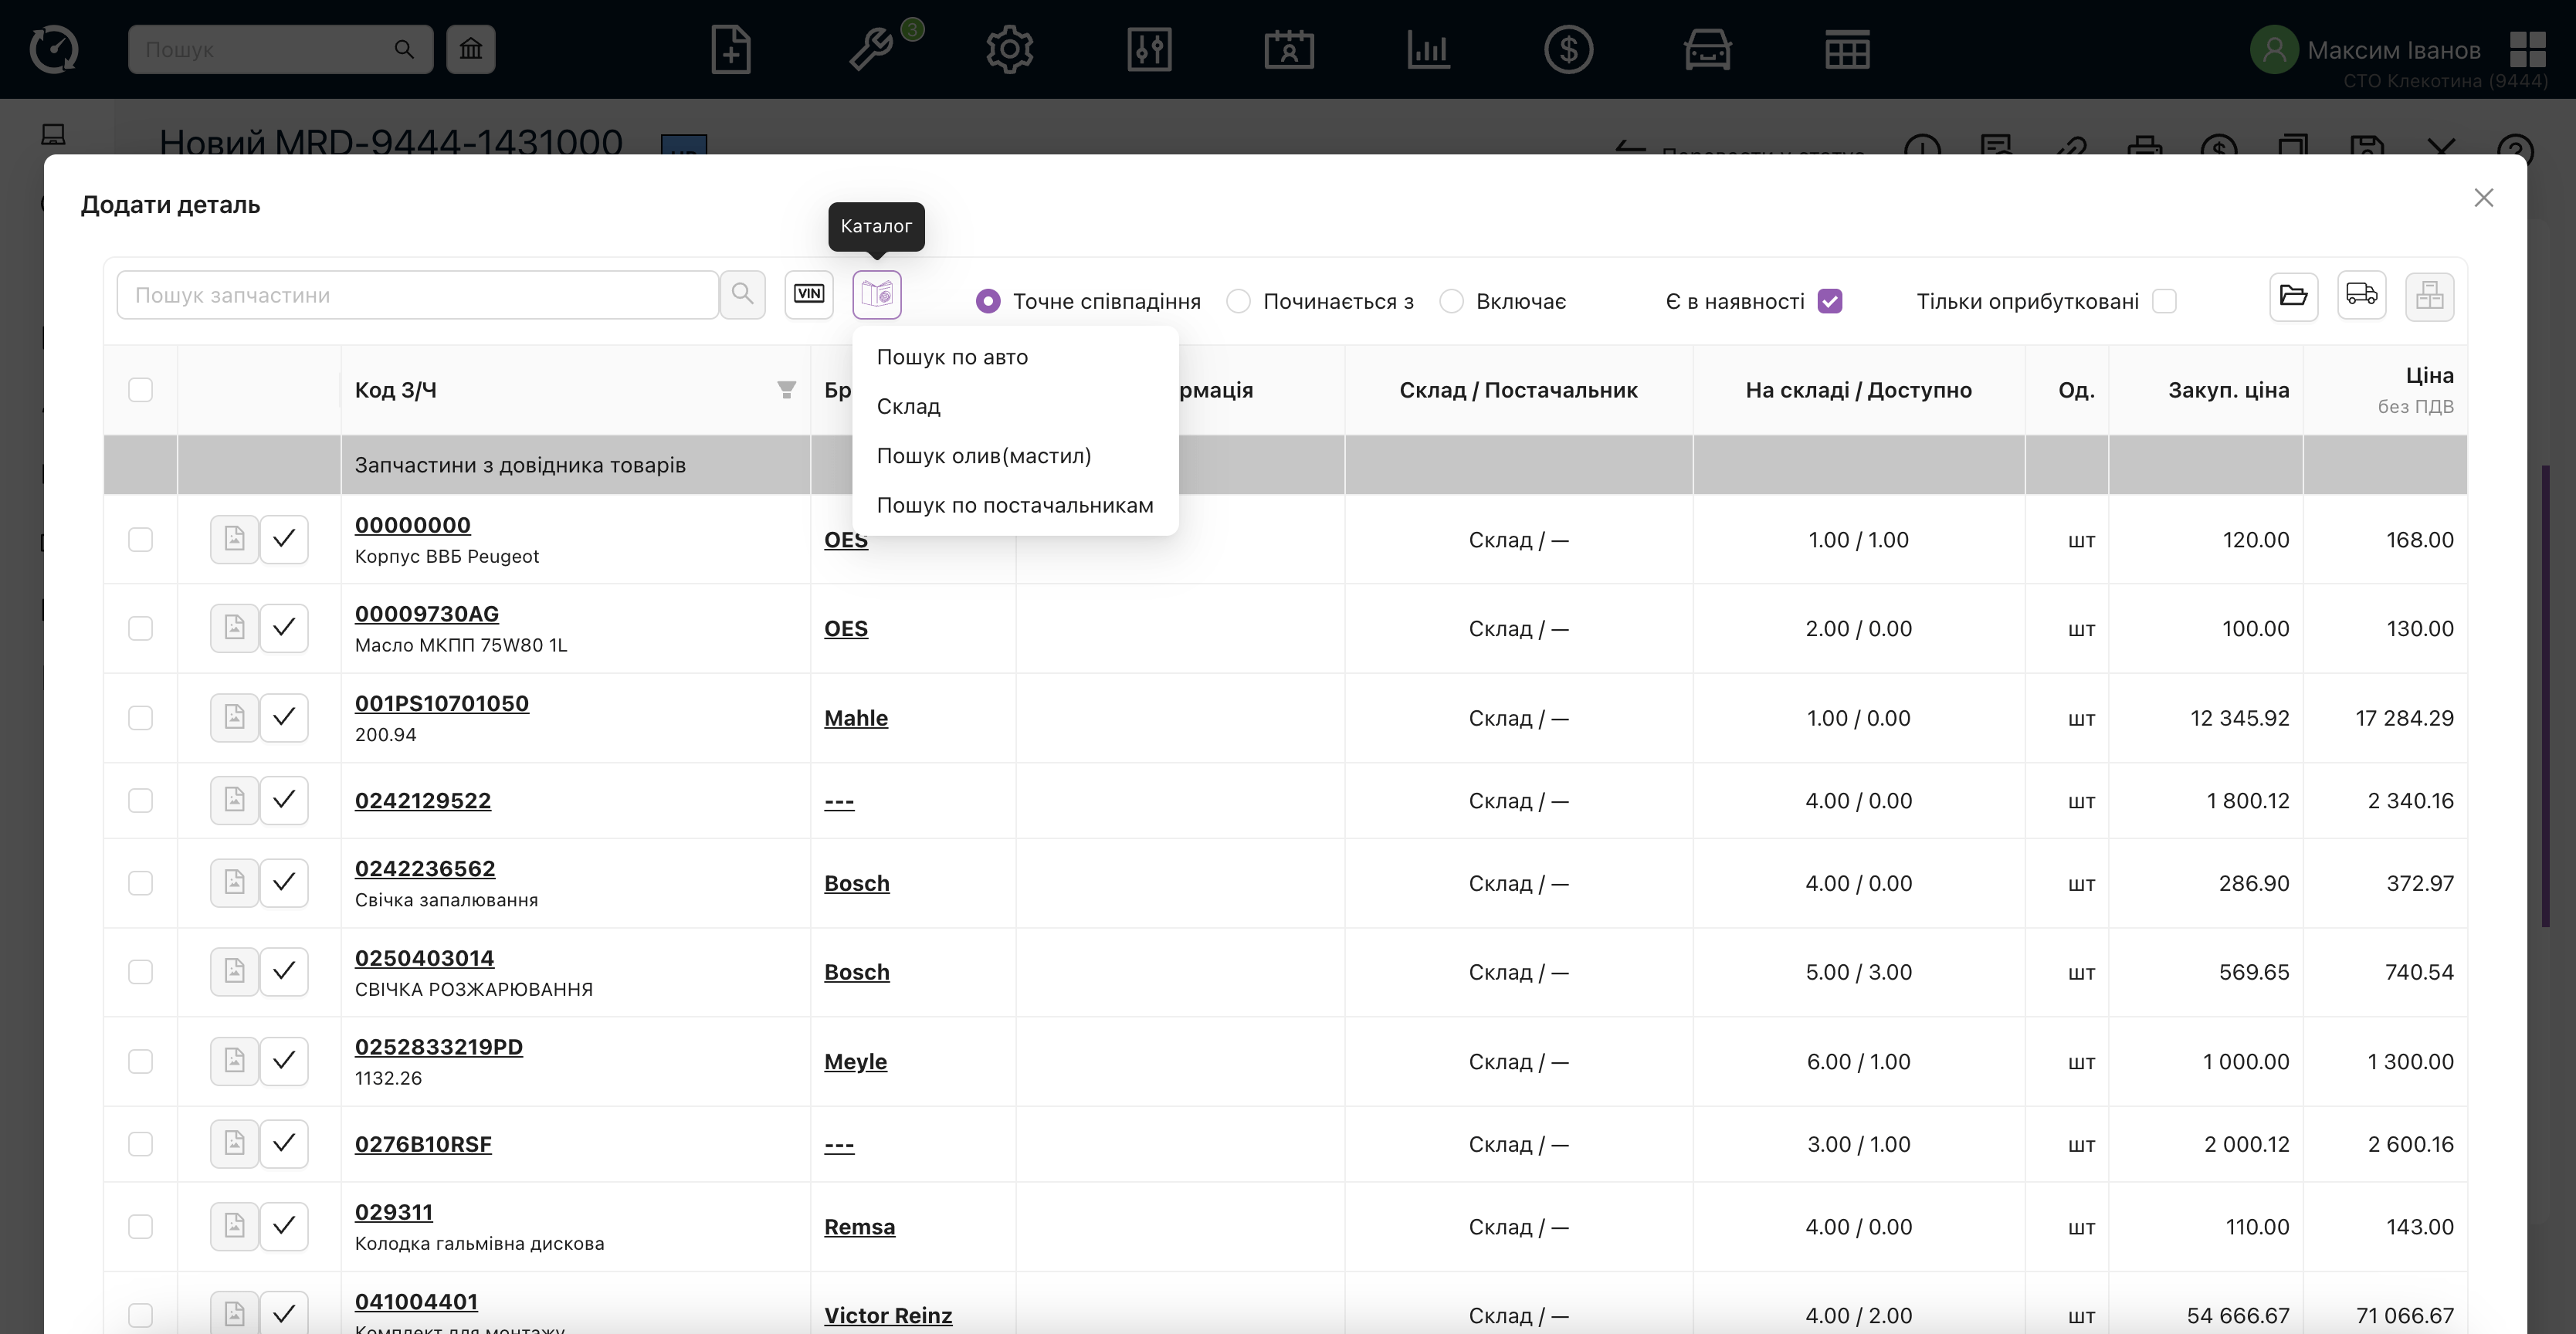Open the settings gear icon
Screen dimensions: 2576x1334
tap(1010, 49)
